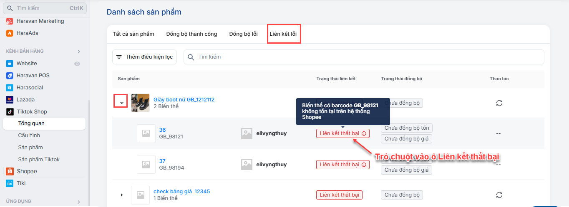Click the filter lines icon in Thêm điều kiện lọc
Image resolution: width=569 pixels, height=207 pixels.
coord(119,57)
